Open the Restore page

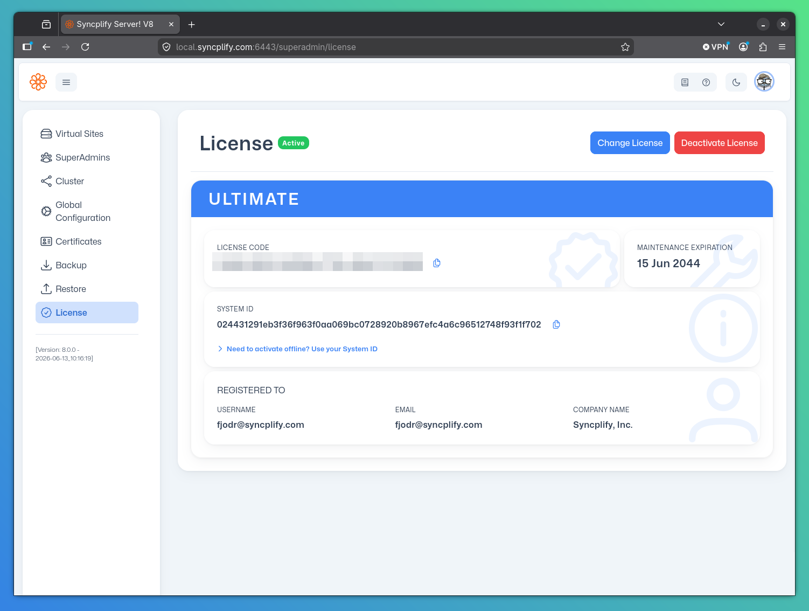click(x=87, y=289)
